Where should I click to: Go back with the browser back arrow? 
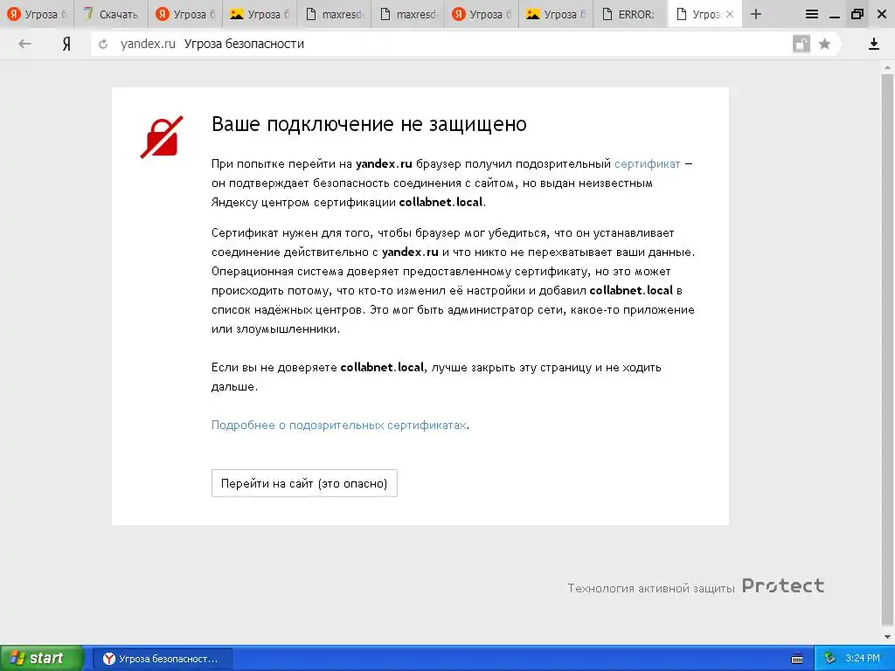pyautogui.click(x=24, y=44)
